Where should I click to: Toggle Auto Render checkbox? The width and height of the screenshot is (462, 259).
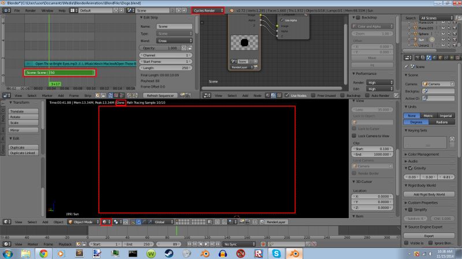pyautogui.click(x=367, y=95)
